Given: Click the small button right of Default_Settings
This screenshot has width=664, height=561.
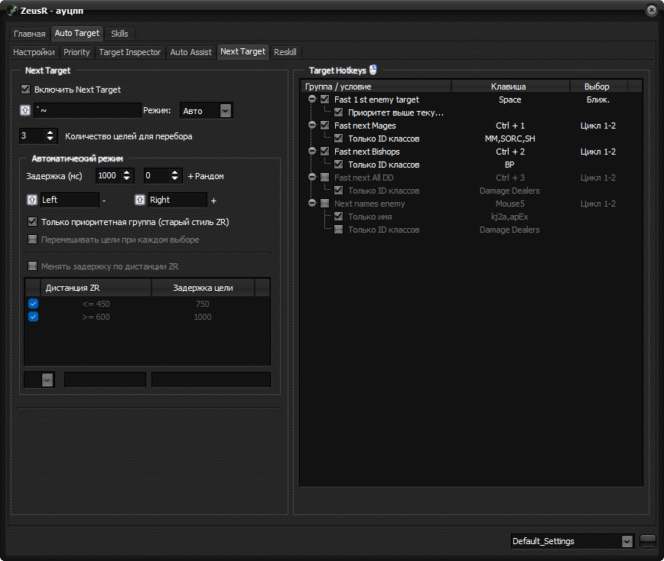Looking at the screenshot, I should 647,541.
